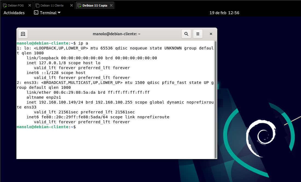Click the Debian 11 Cliente tab's VM icon

37,5
